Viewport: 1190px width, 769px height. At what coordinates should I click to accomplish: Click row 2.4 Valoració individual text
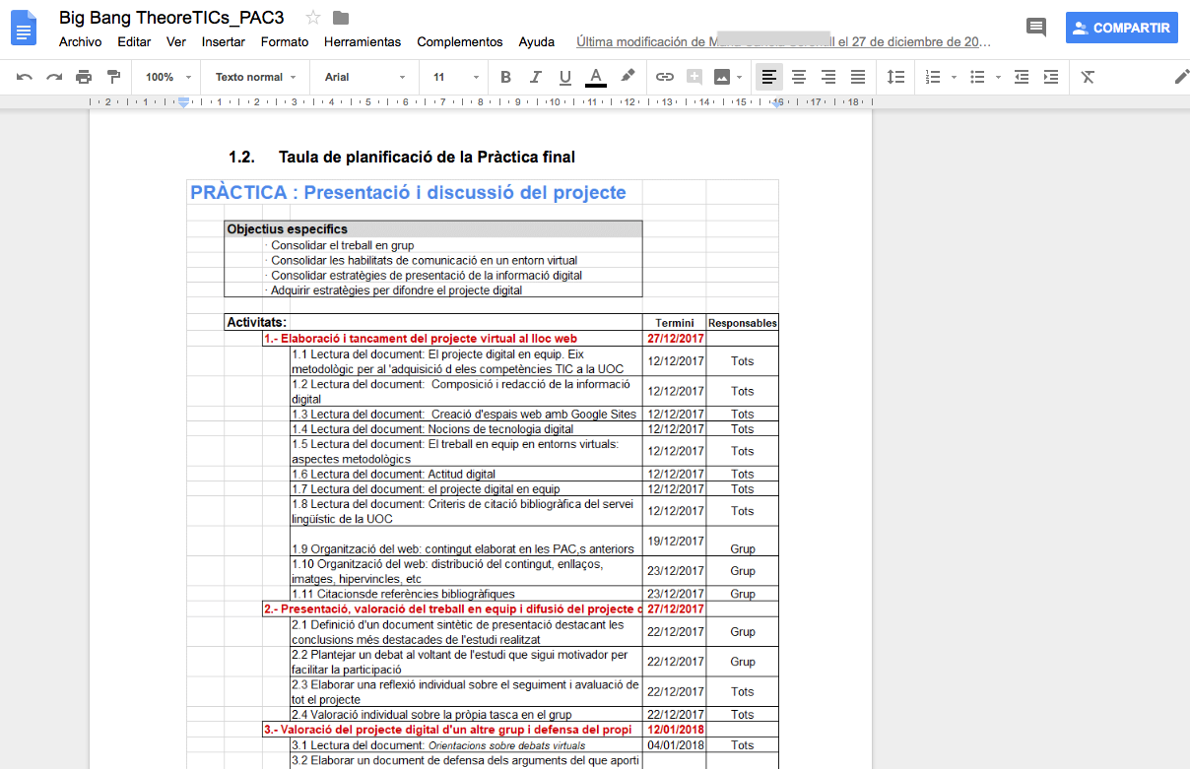pos(431,714)
